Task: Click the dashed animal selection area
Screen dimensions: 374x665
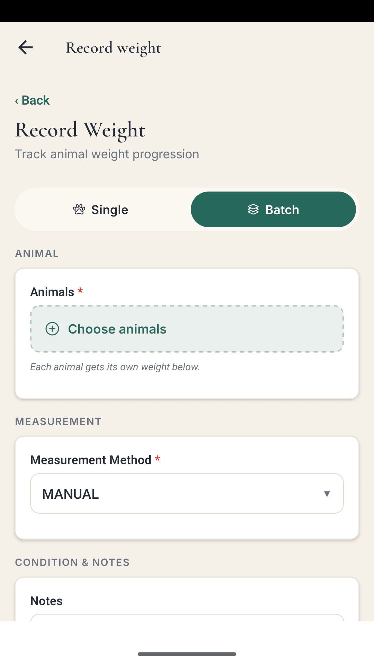Action: pyautogui.click(x=187, y=329)
